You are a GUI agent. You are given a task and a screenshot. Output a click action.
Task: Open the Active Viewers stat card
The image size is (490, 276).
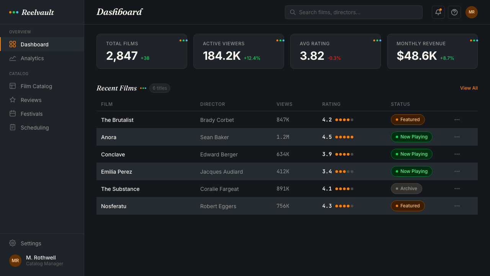[x=238, y=51]
